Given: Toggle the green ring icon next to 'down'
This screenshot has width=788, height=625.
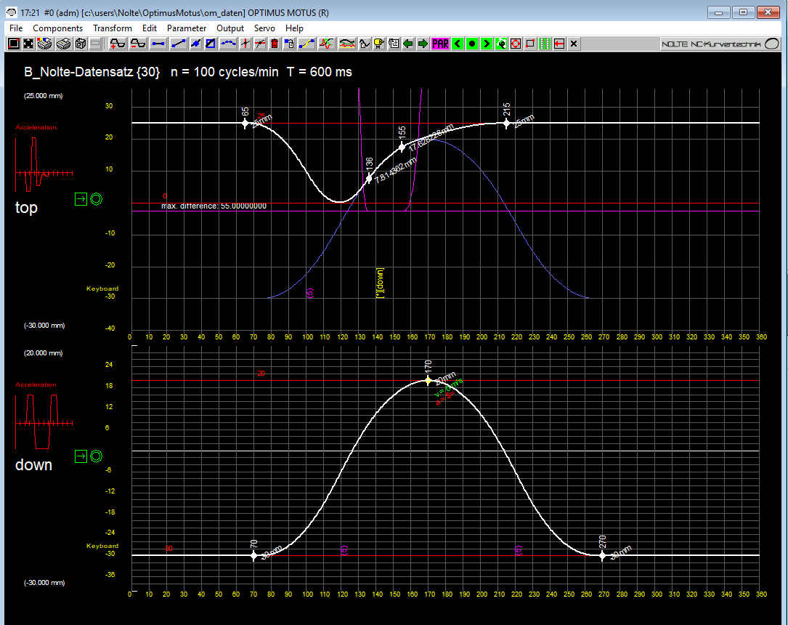Looking at the screenshot, I should pyautogui.click(x=97, y=456).
